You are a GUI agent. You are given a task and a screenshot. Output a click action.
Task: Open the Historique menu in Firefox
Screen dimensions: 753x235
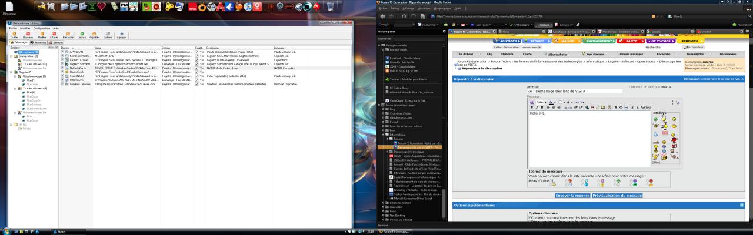(x=424, y=8)
